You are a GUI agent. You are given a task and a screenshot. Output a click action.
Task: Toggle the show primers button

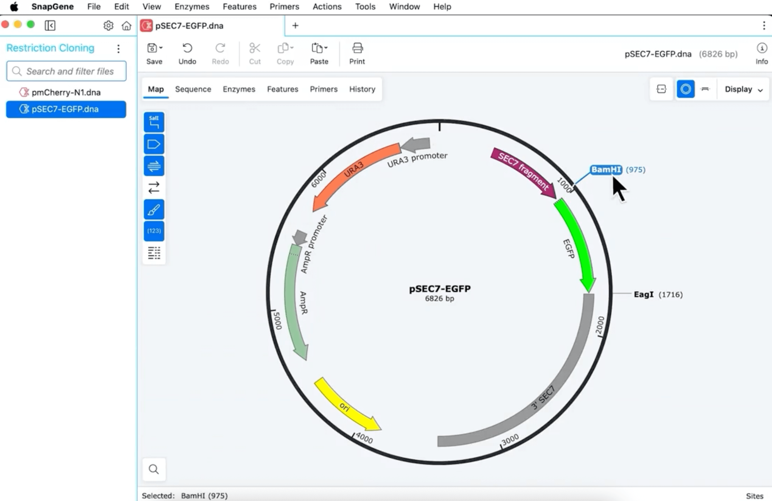tap(154, 166)
